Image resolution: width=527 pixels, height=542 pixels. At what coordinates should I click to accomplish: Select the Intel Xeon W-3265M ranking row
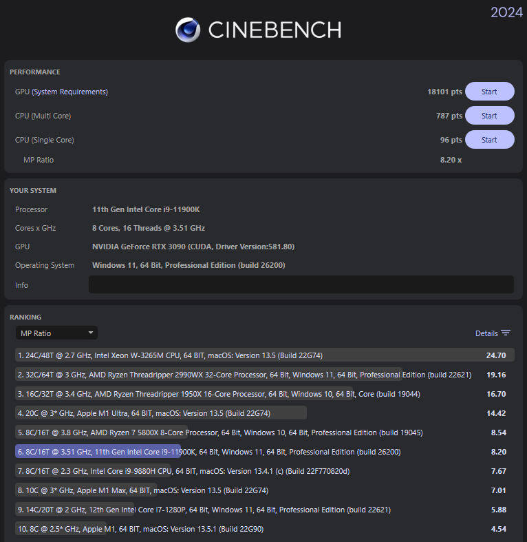click(x=265, y=355)
